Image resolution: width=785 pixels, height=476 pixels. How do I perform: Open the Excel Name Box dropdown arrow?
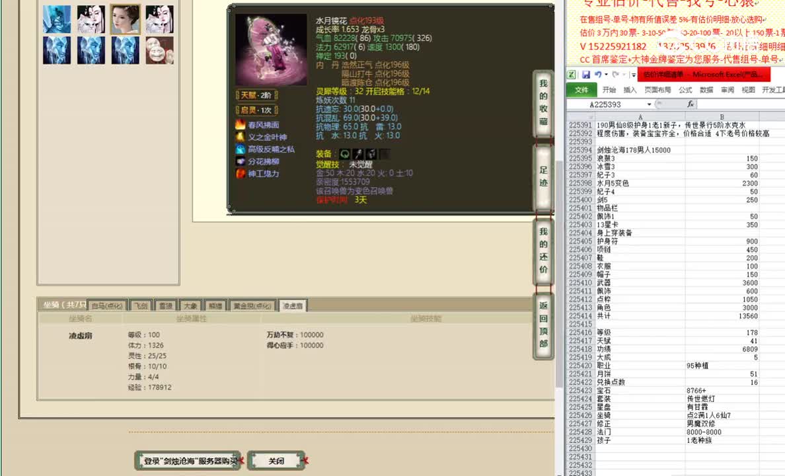650,104
